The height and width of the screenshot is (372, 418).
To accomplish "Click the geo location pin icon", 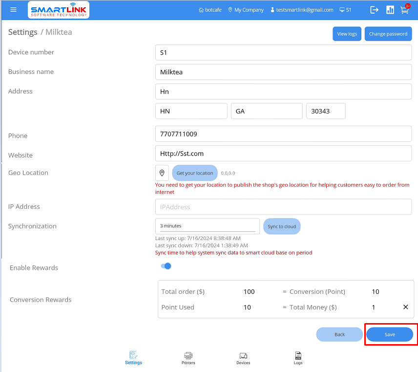I will click(x=162, y=173).
